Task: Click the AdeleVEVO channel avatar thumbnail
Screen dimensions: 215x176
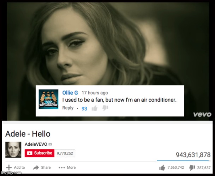Action: (13, 150)
